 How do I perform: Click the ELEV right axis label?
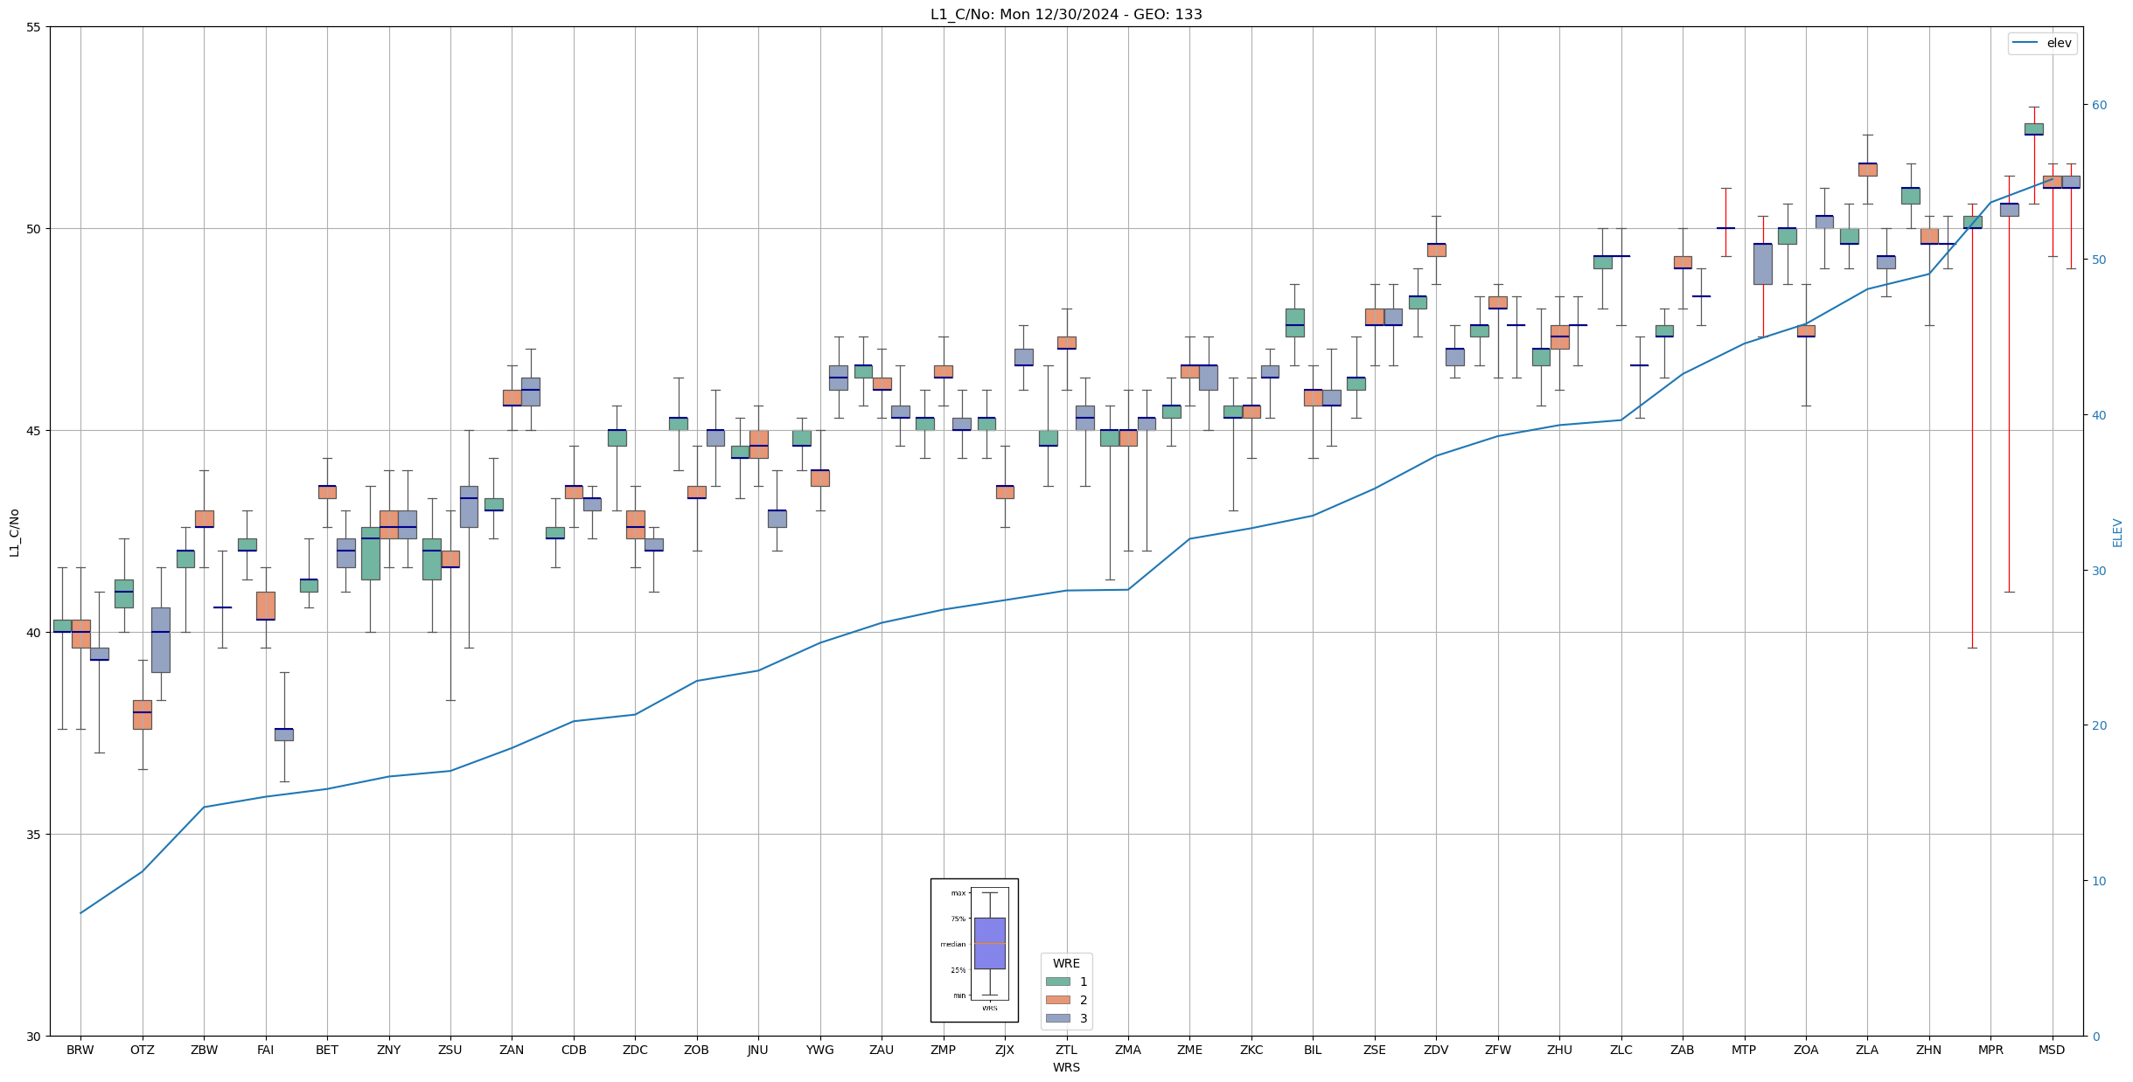(2117, 531)
